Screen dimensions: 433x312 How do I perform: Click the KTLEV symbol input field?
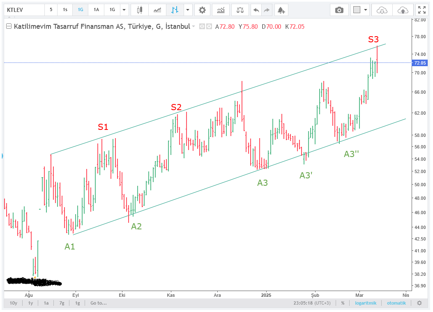[x=23, y=10]
